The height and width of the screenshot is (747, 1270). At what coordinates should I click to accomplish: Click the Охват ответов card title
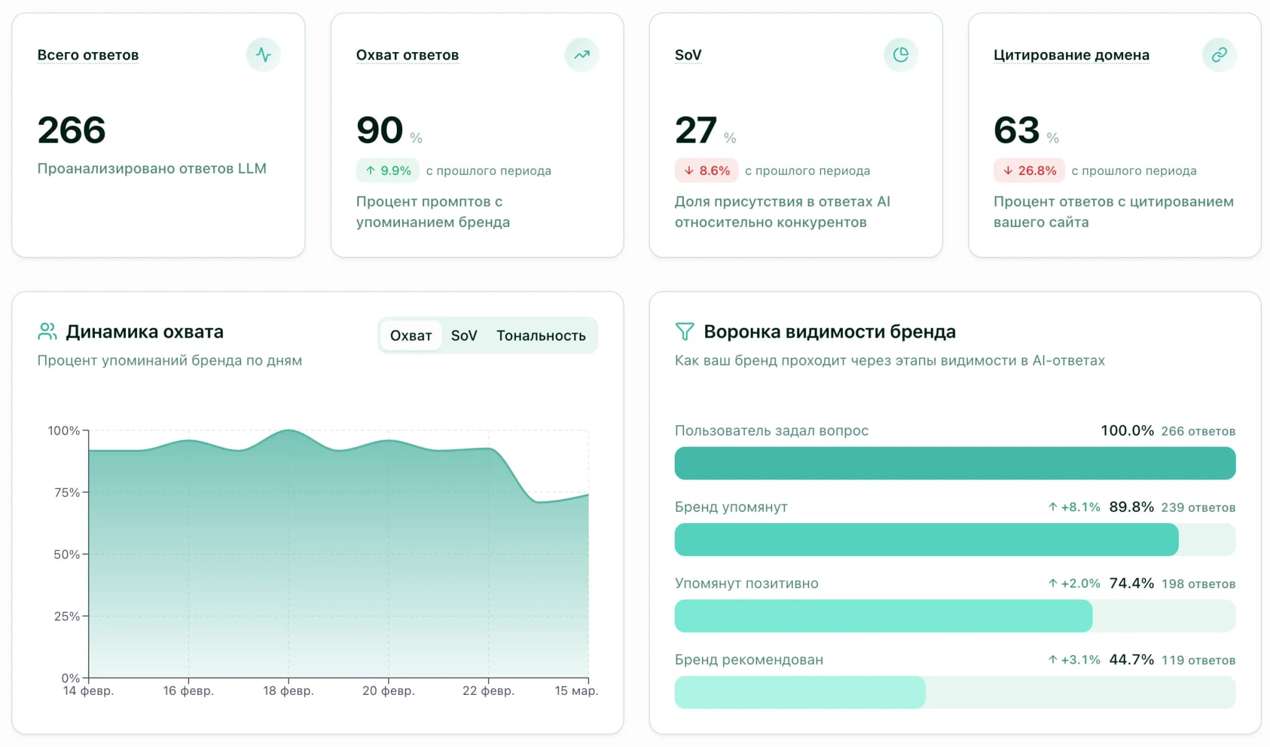tap(407, 55)
